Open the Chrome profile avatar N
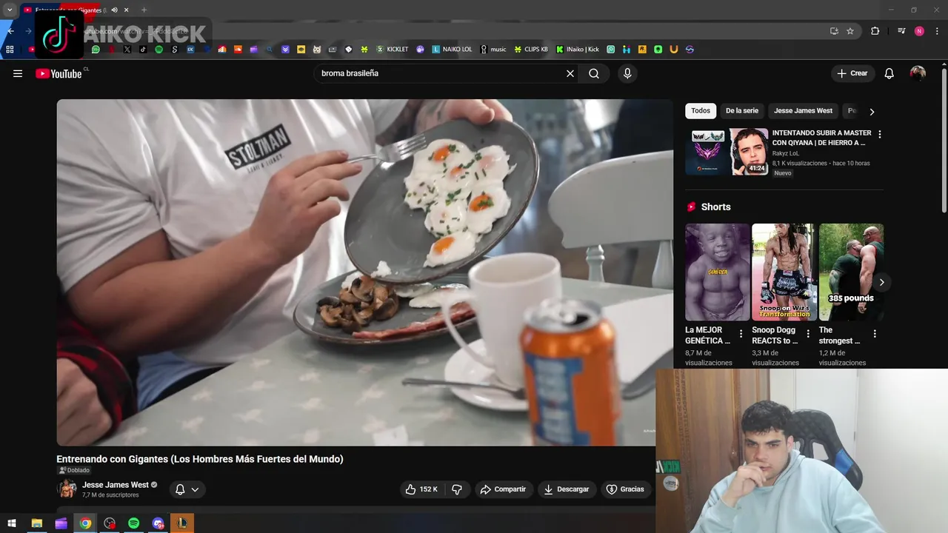948x533 pixels. pyautogui.click(x=919, y=31)
